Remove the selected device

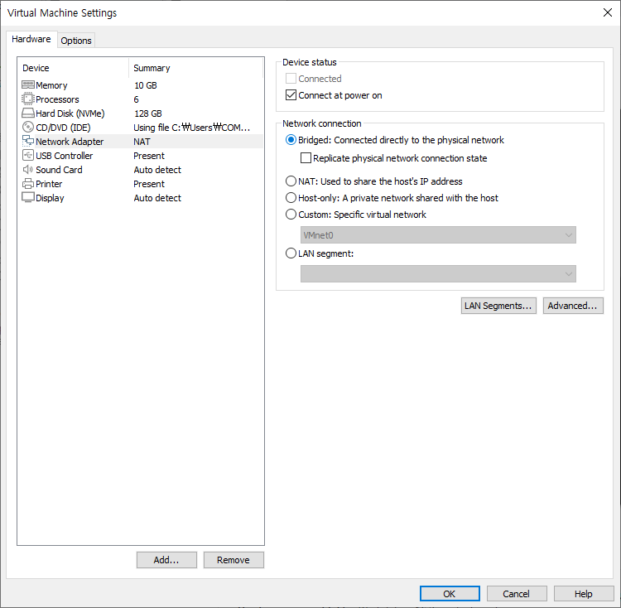pyautogui.click(x=233, y=560)
